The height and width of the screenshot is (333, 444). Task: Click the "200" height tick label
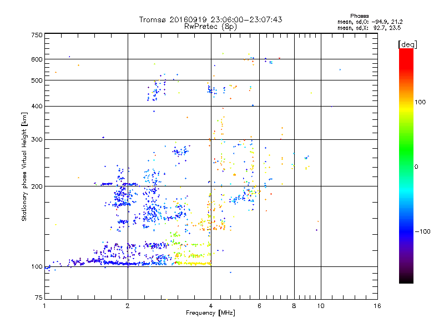37,186
